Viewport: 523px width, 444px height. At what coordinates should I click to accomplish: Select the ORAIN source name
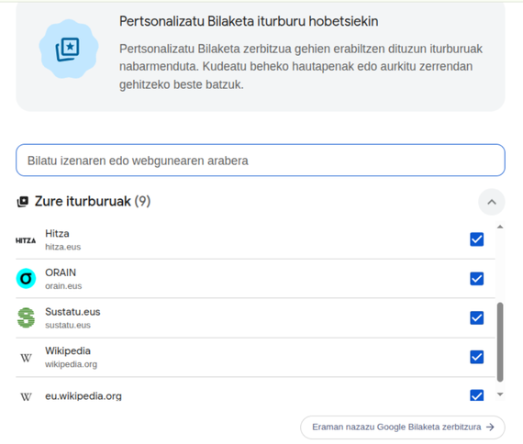click(61, 272)
